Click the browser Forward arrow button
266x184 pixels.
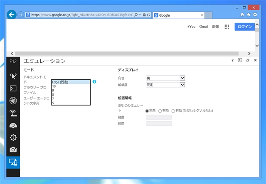(x=21, y=15)
